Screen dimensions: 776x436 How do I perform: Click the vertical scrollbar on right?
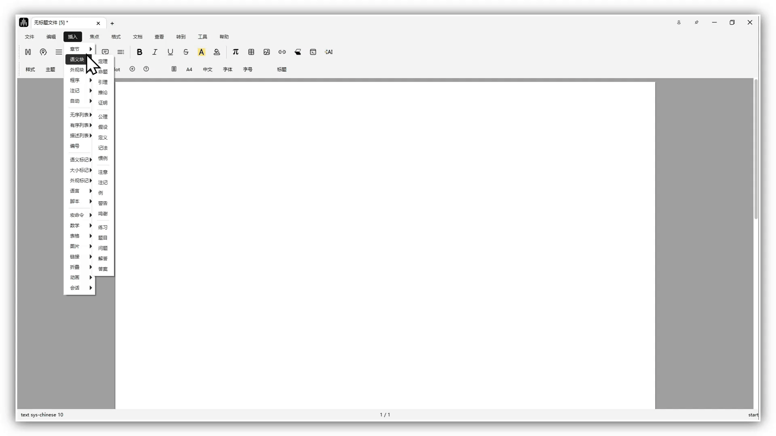(756, 149)
